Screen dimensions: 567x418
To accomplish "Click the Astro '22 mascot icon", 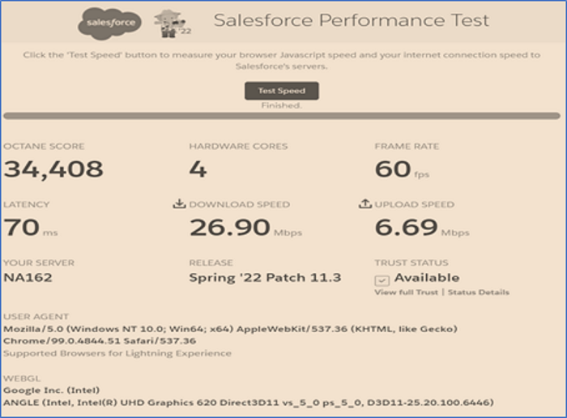I will point(172,23).
